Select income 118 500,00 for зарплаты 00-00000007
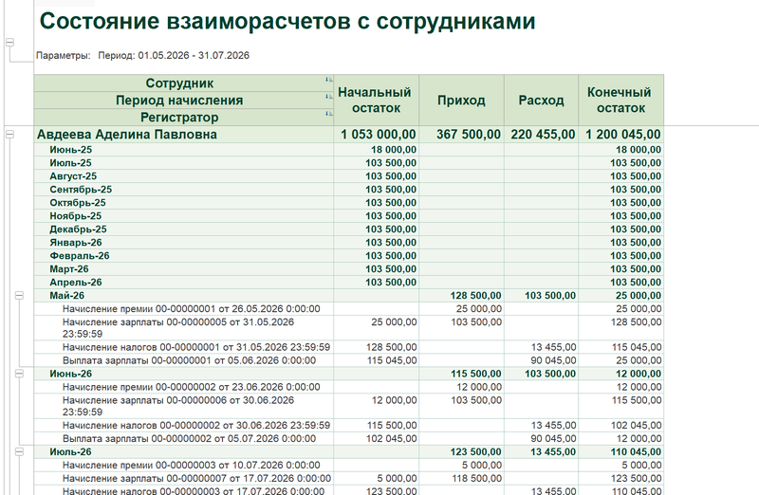759x495 pixels. point(461,479)
